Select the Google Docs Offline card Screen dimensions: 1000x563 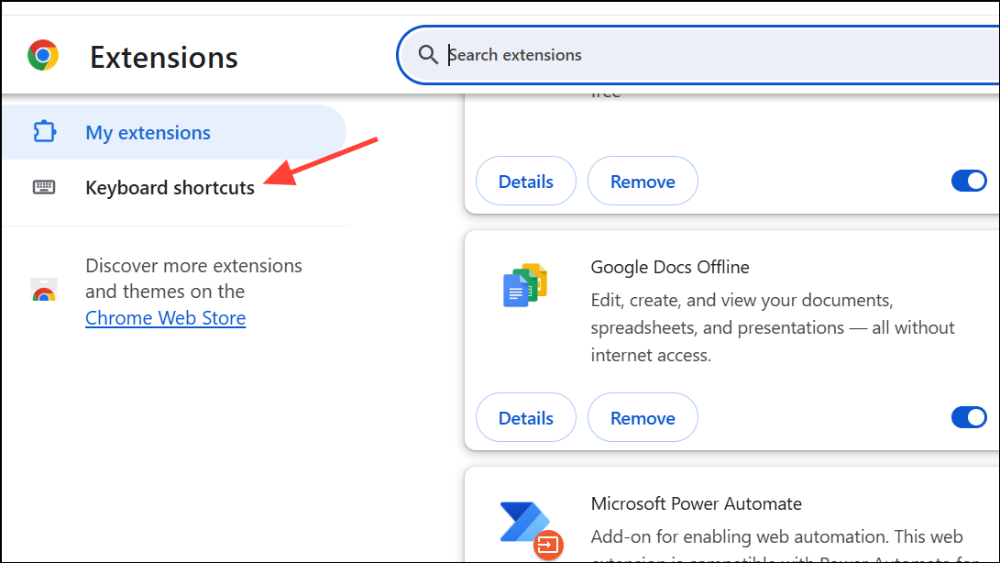coord(724,339)
